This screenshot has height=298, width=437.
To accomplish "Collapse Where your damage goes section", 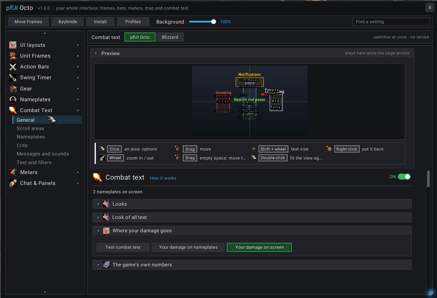I will click(98, 230).
